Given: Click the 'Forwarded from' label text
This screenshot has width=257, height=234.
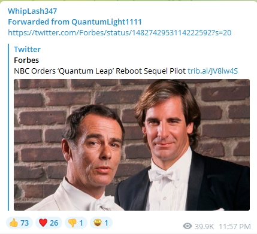Looking at the screenshot, I should [x=39, y=22].
